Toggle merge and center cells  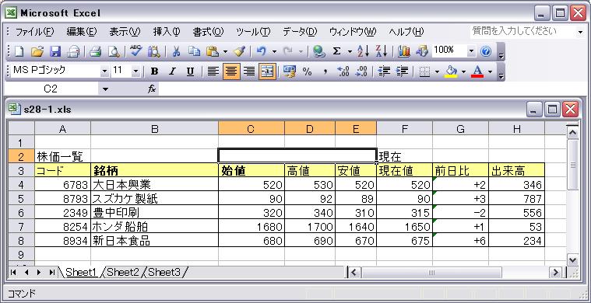click(267, 71)
